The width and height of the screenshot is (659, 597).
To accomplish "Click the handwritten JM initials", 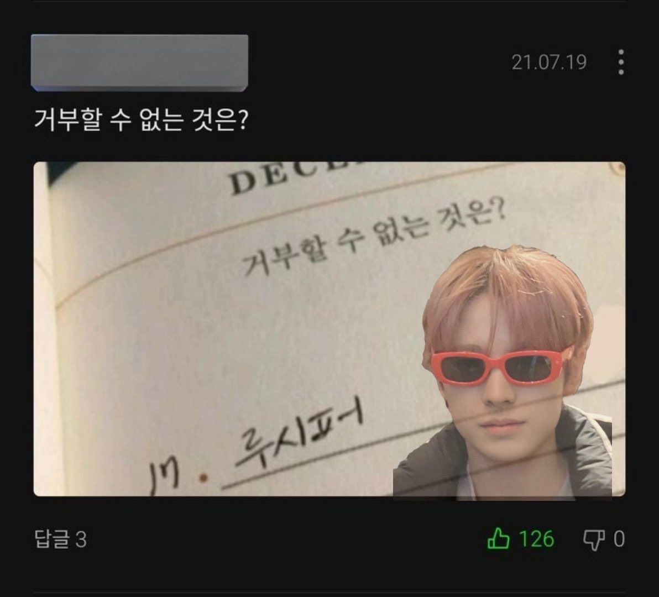I will tap(165, 479).
